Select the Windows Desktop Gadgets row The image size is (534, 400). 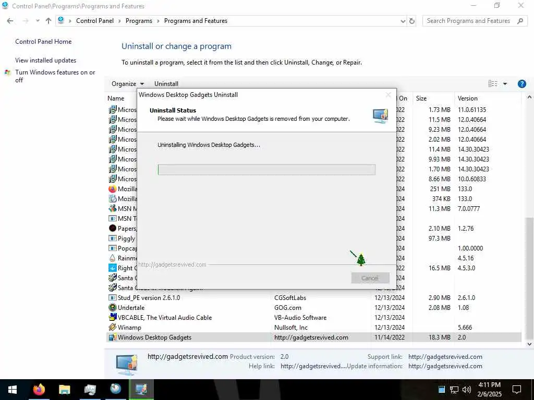coord(313,337)
